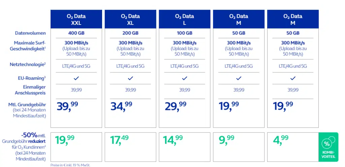The width and height of the screenshot is (345, 167).
Task: Click the EU-Roaming checkmark in 100 GB plan
Action: 185,78
